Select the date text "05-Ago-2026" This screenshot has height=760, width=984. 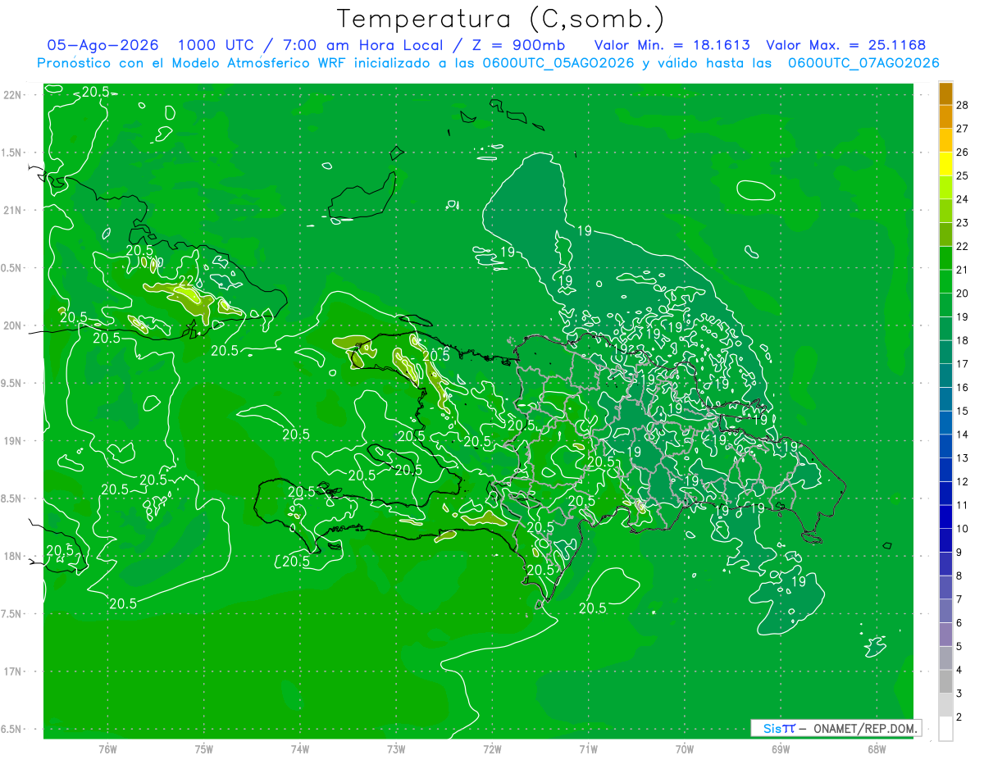102,45
